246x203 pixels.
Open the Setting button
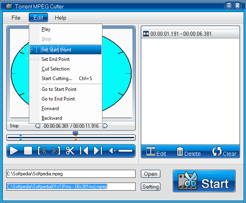[x=150, y=187]
